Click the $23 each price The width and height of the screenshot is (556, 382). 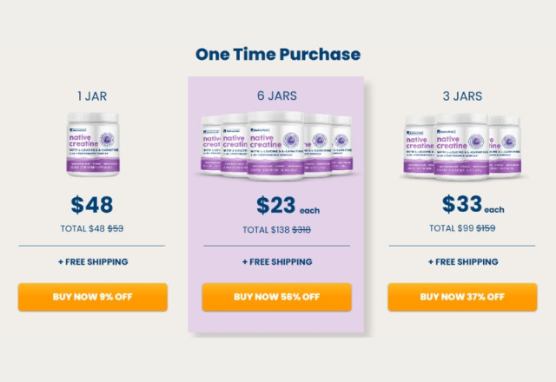[x=288, y=206]
